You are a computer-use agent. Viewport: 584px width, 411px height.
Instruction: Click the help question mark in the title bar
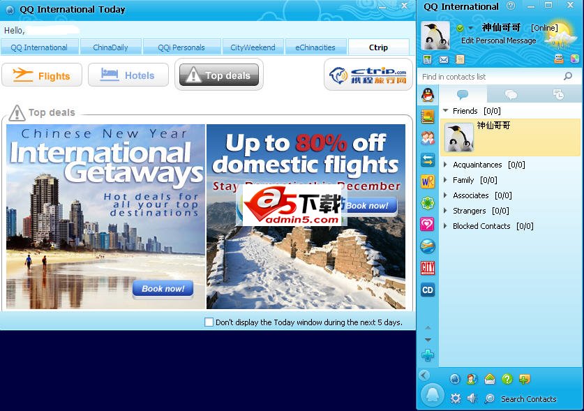click(511, 6)
